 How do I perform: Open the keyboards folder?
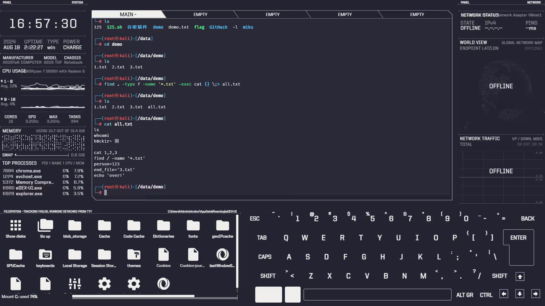(45, 255)
